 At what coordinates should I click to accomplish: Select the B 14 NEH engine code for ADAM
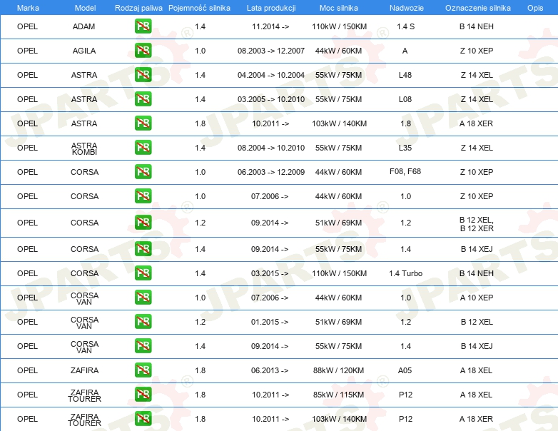[x=476, y=26]
